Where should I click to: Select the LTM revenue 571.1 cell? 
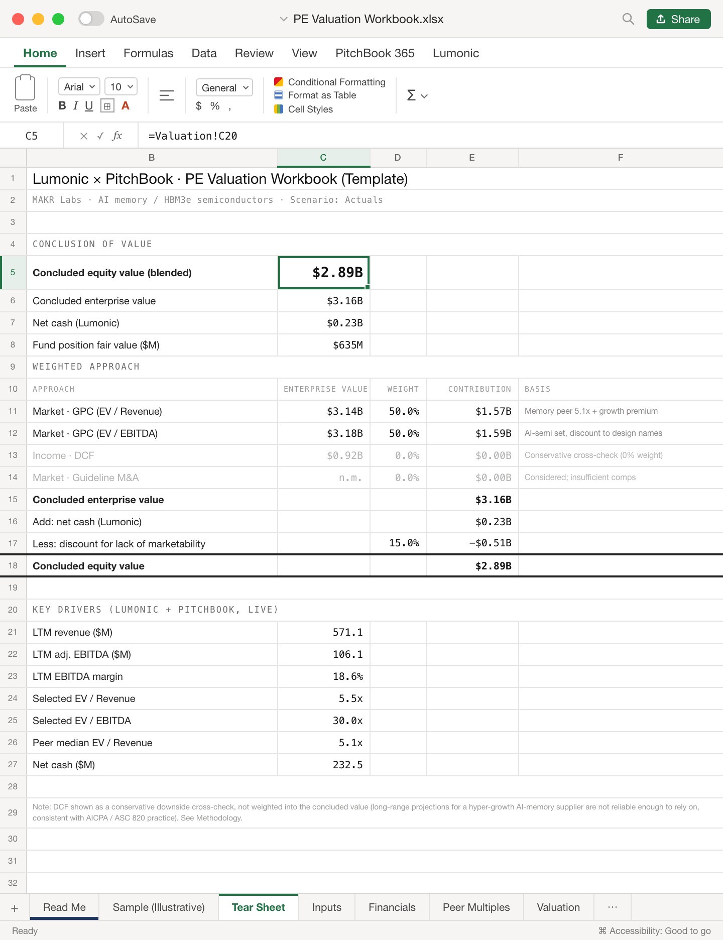click(x=324, y=632)
